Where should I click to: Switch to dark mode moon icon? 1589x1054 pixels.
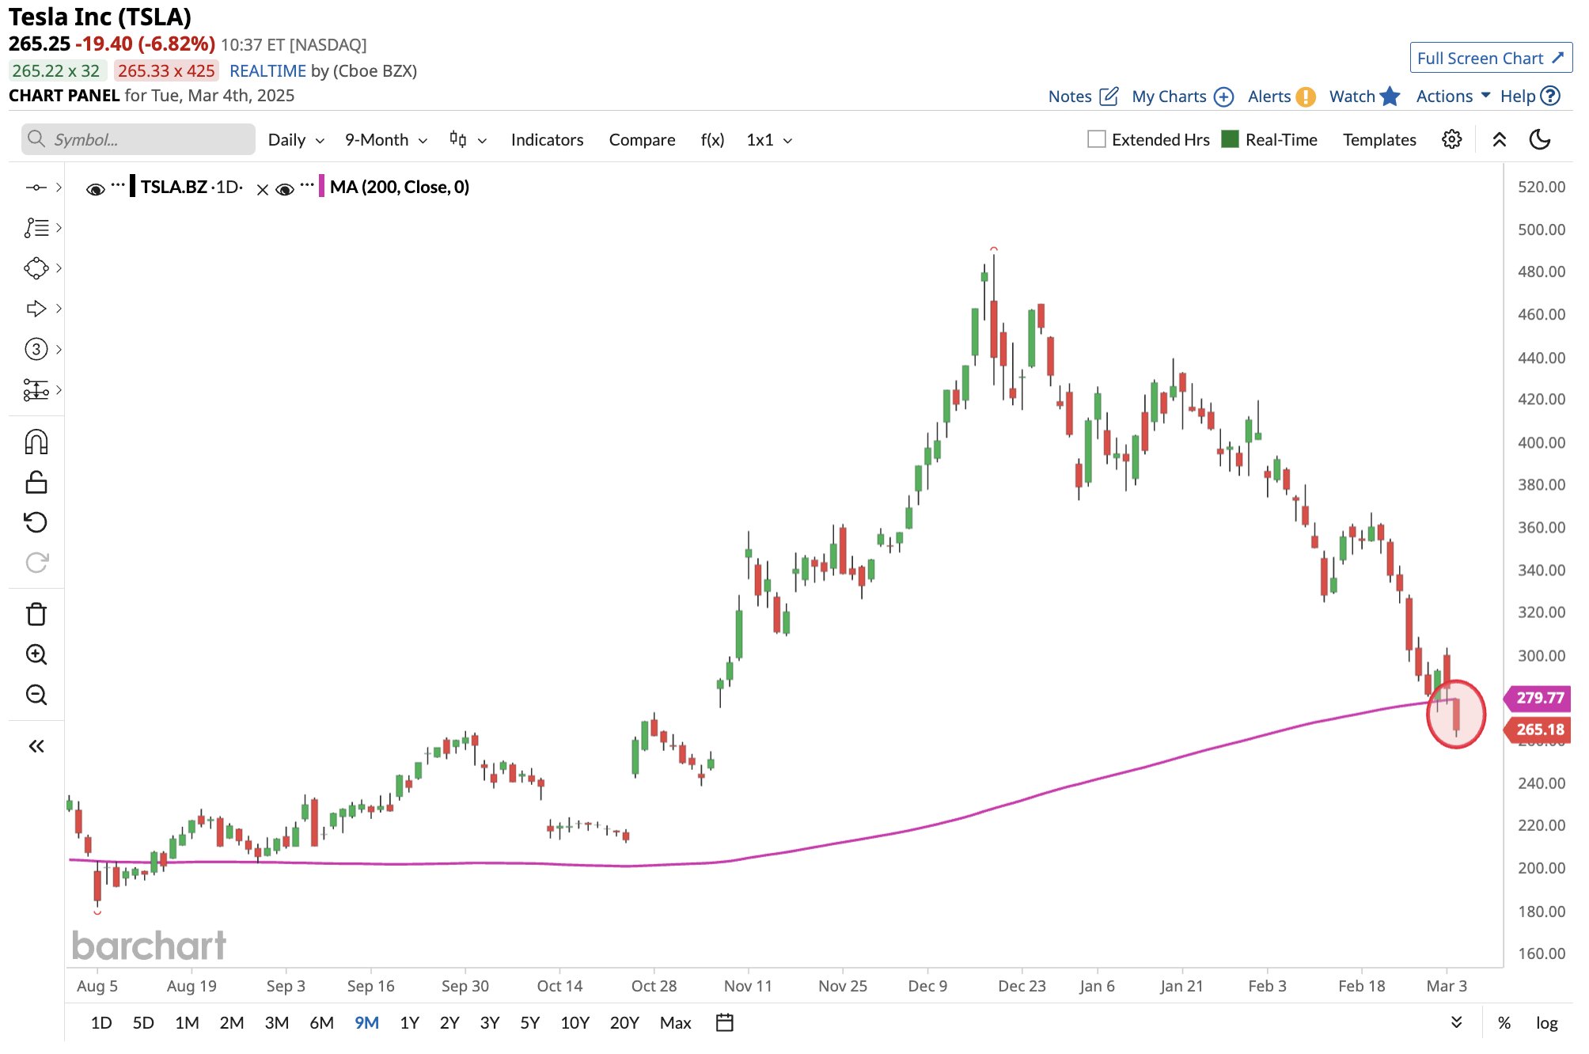coord(1539,140)
